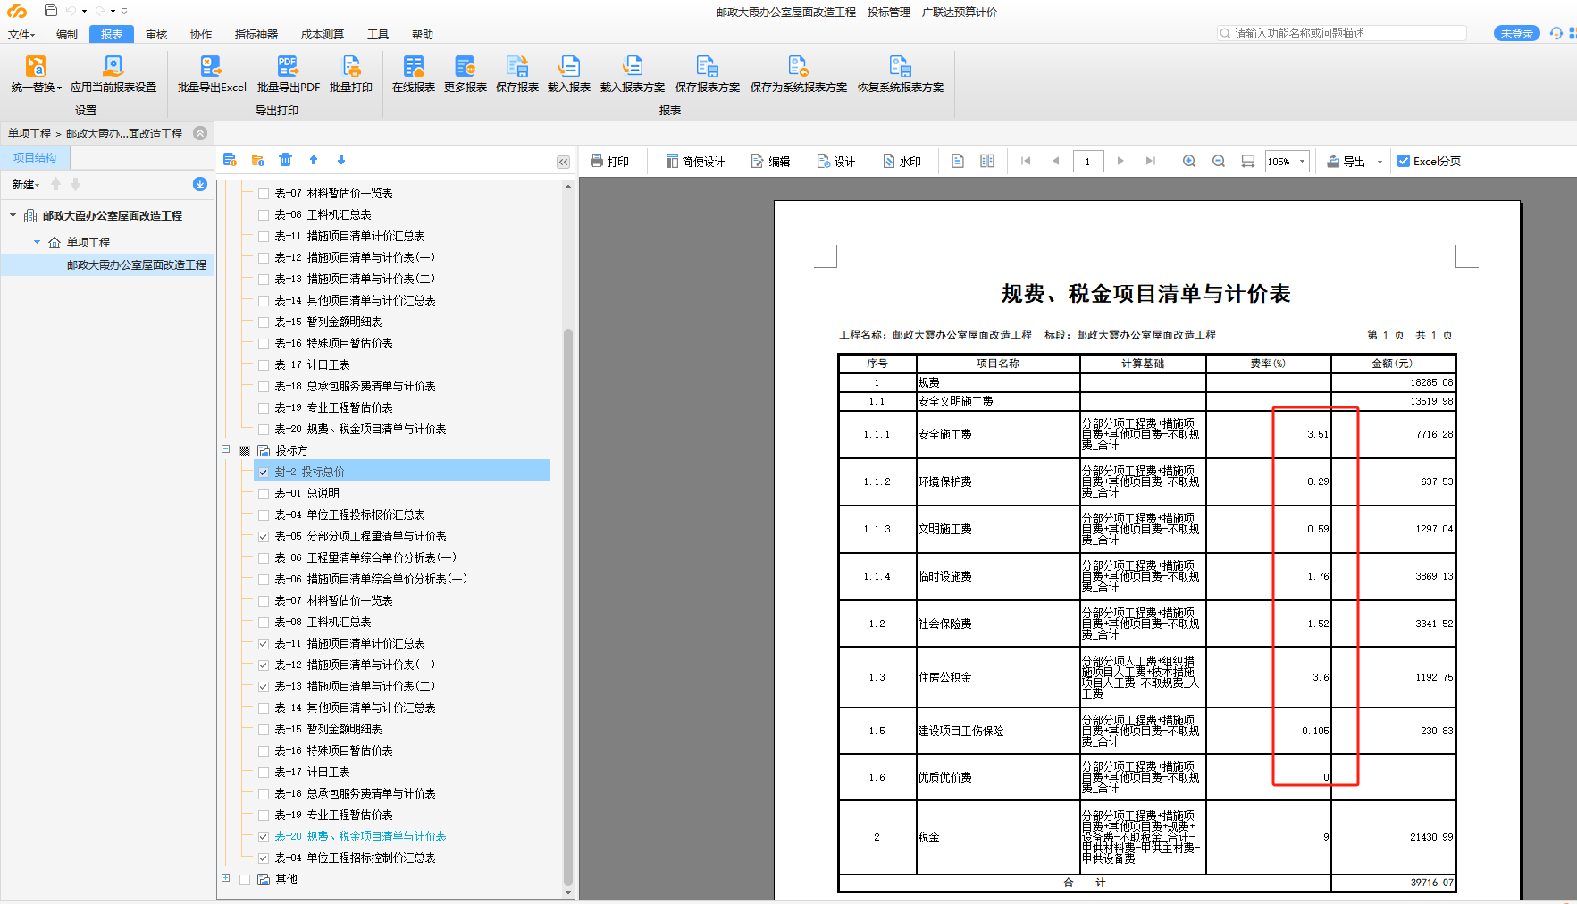Open the 新建 dropdown

click(x=26, y=184)
